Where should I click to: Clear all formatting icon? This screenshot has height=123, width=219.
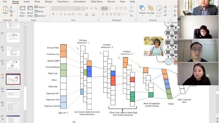(x=96, y=8)
